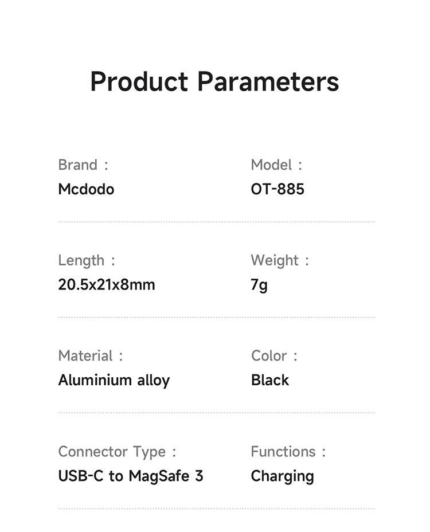Select the Mcdodo brand value

tap(86, 189)
